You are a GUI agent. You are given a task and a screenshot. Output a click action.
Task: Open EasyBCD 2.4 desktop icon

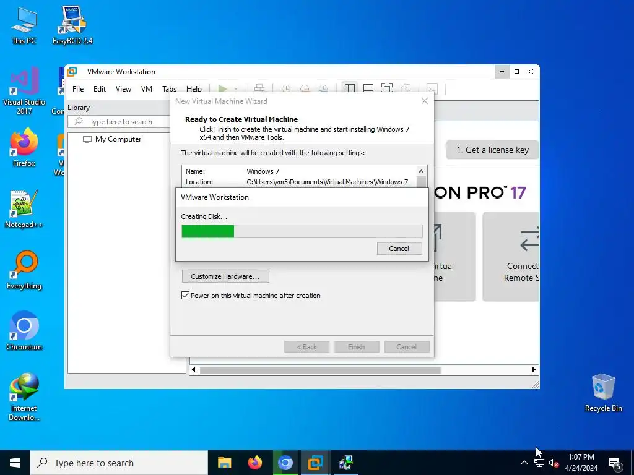72,26
